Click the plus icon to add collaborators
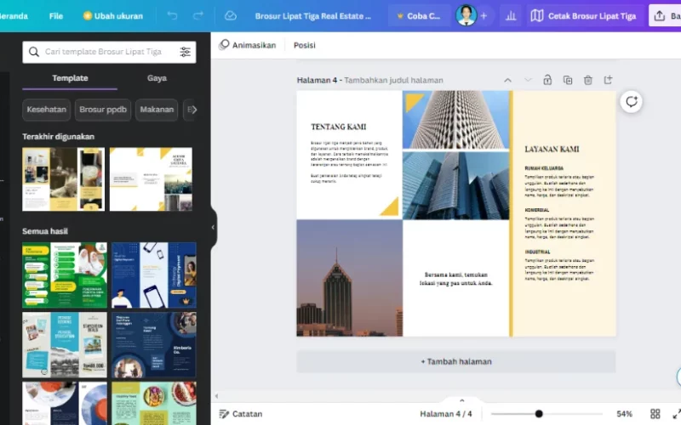The height and width of the screenshot is (425, 681). click(x=484, y=16)
